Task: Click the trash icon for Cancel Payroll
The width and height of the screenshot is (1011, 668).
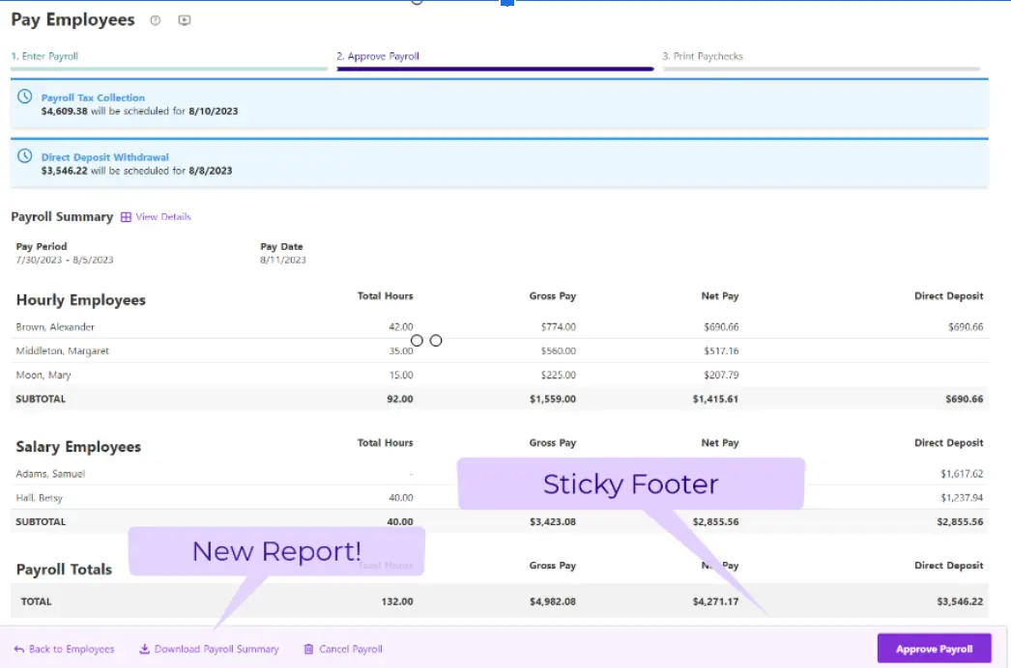Action: pos(309,649)
